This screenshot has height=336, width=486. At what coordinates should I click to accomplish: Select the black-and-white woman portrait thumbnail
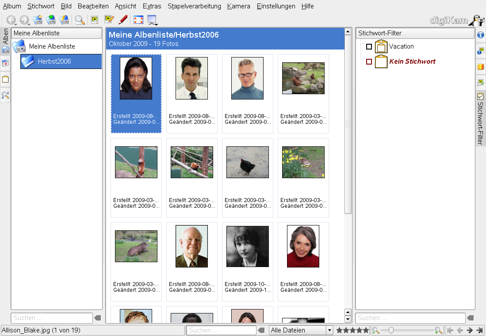click(x=248, y=246)
